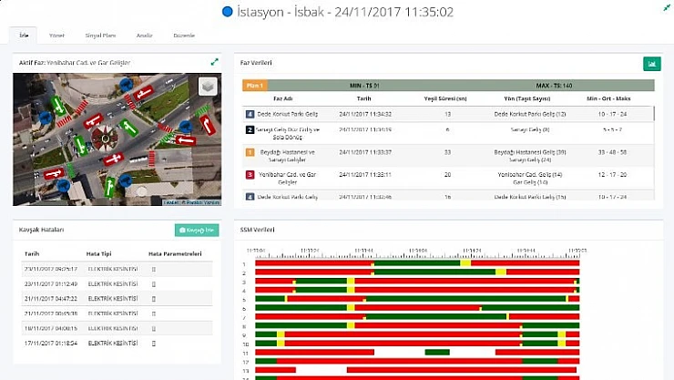
Task: Click the Faz Adı column header
Action: click(283, 98)
